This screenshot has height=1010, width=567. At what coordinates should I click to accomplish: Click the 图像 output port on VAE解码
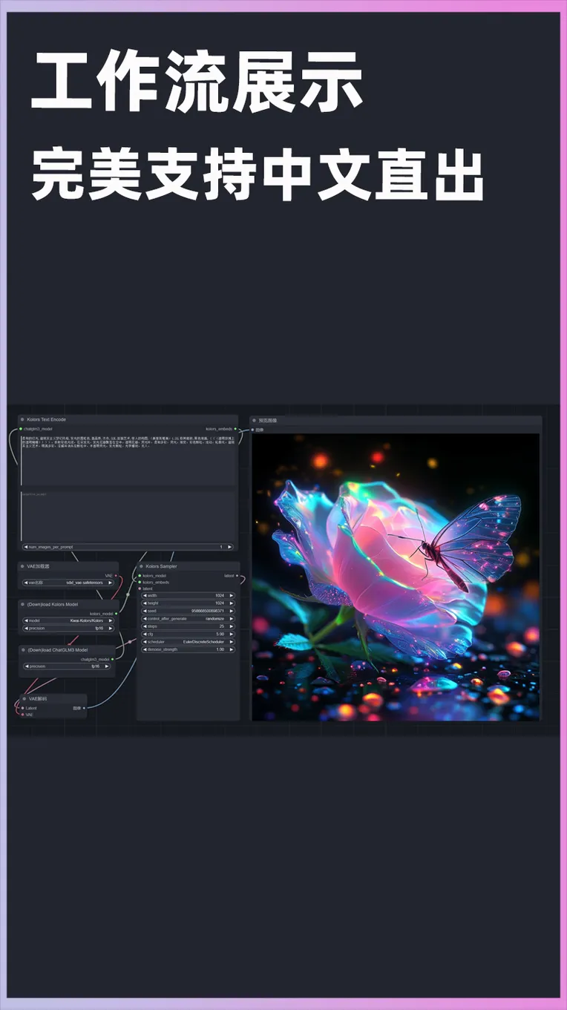[84, 708]
